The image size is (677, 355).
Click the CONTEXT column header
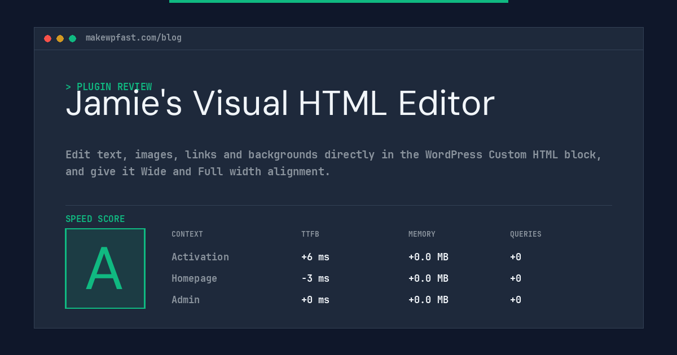coord(187,234)
